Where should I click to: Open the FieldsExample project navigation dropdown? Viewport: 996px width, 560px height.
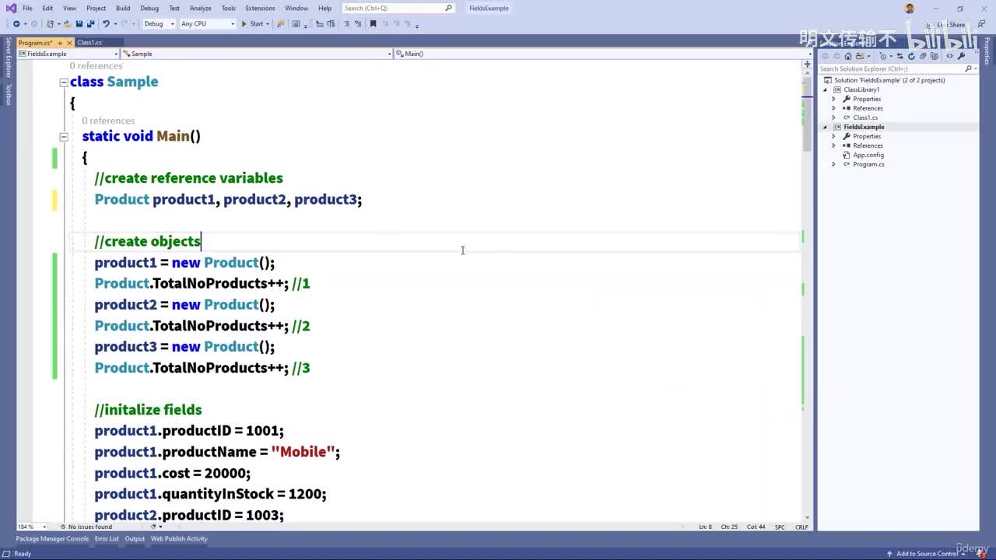coord(68,54)
